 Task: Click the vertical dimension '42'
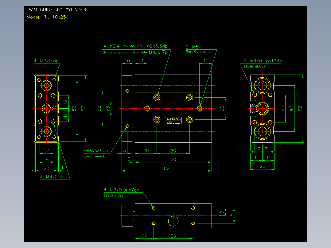[291, 109]
